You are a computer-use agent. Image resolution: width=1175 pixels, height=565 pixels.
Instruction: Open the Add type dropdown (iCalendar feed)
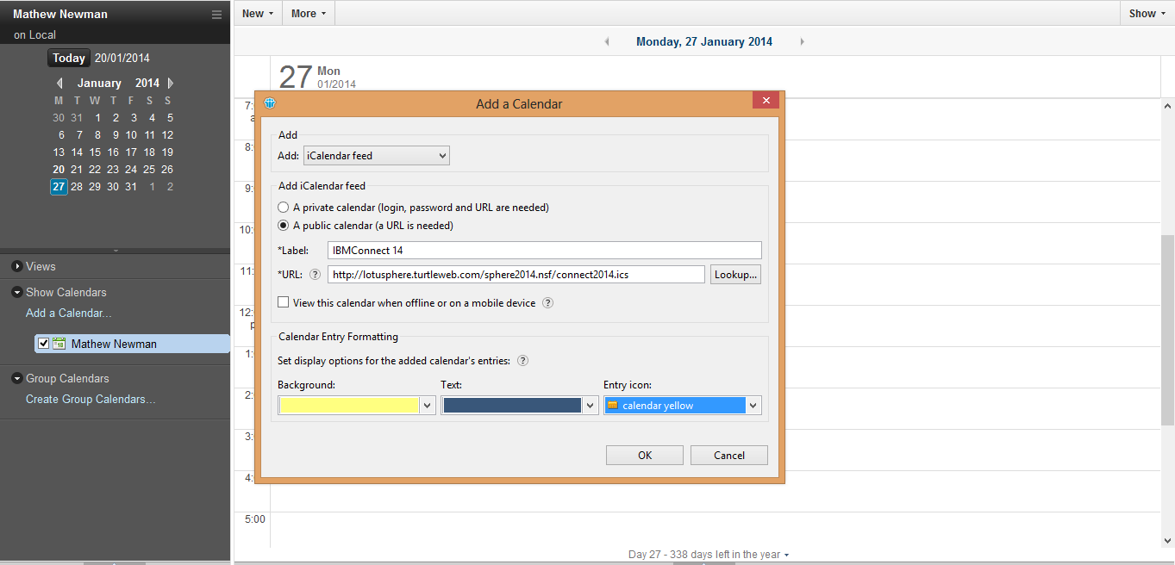377,156
